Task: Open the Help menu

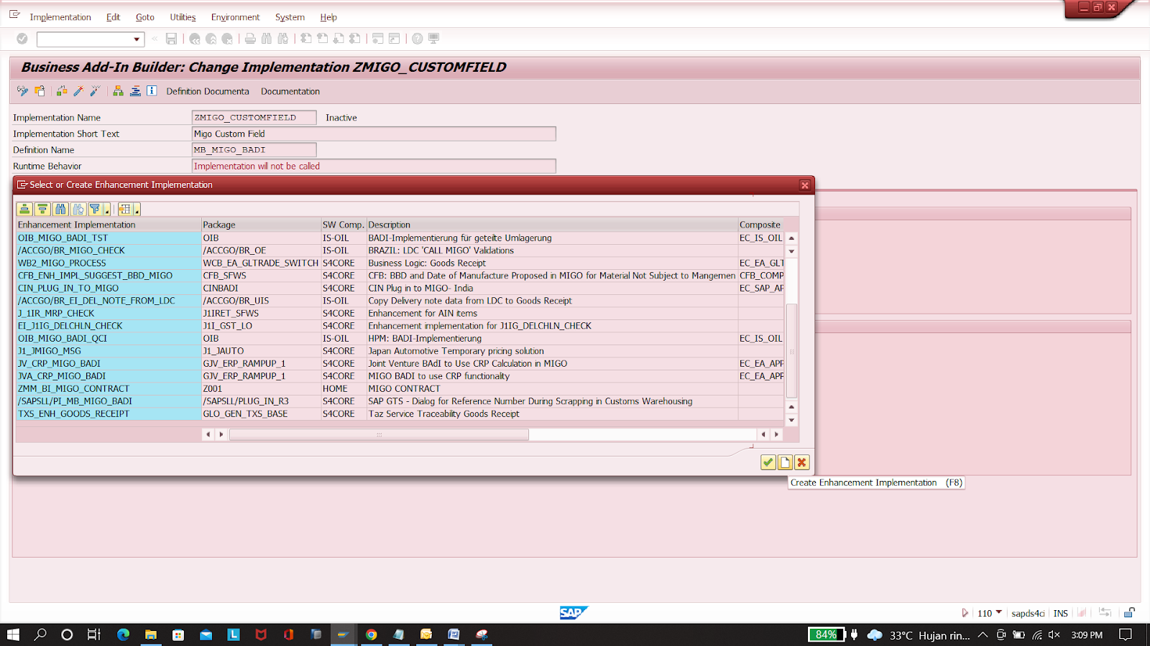Action: point(328,17)
